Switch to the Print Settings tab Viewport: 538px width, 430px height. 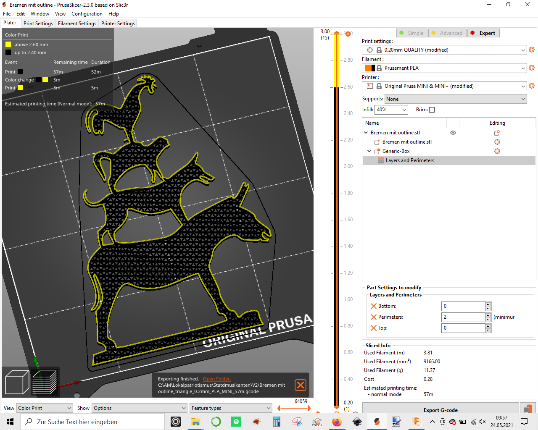coord(38,24)
